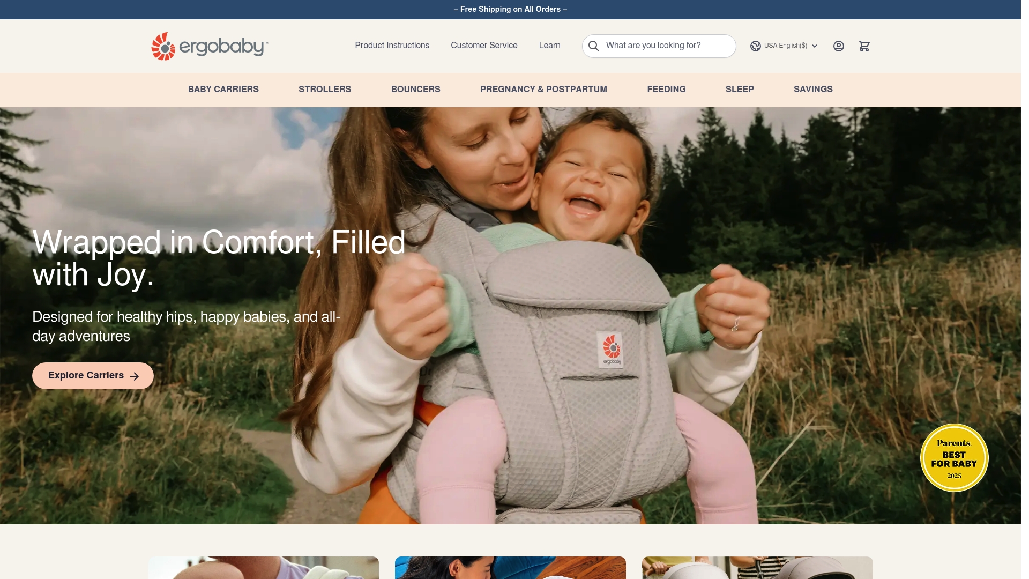Open the Baby Carriers menu
Screen dimensions: 1029x579
pyautogui.click(x=223, y=90)
